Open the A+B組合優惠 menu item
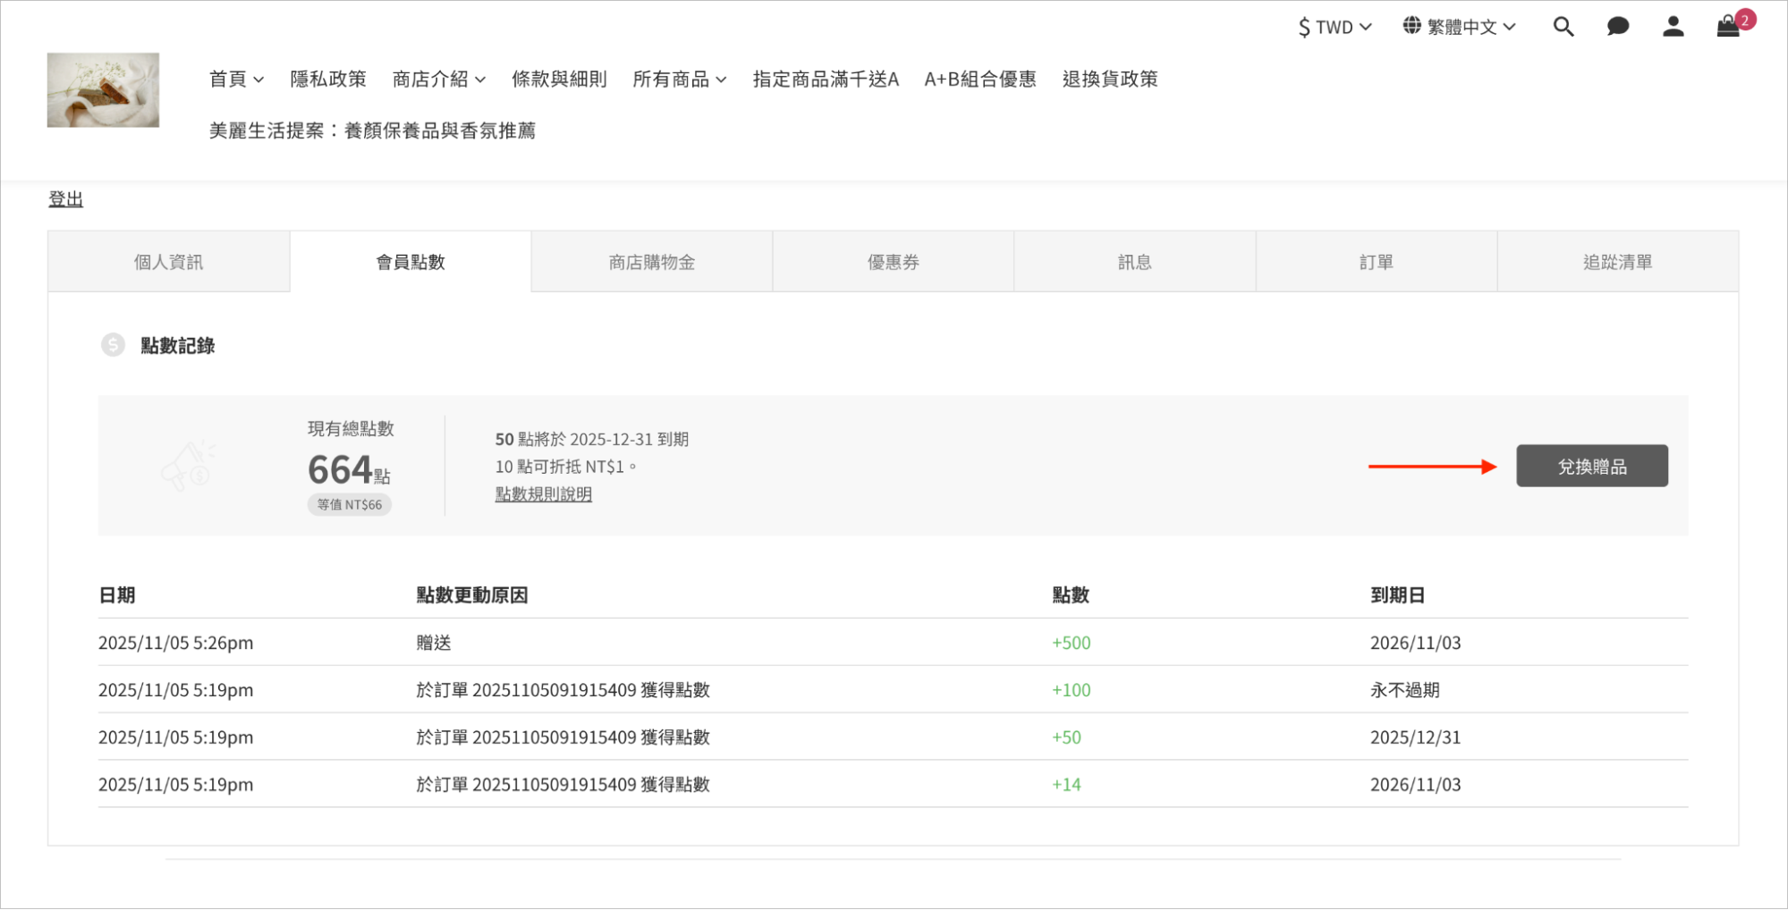Viewport: 1788px width, 910px height. coord(979,80)
